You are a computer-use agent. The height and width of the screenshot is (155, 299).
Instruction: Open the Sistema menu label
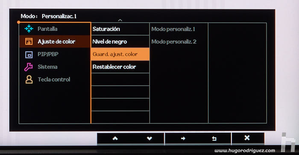coord(47,67)
